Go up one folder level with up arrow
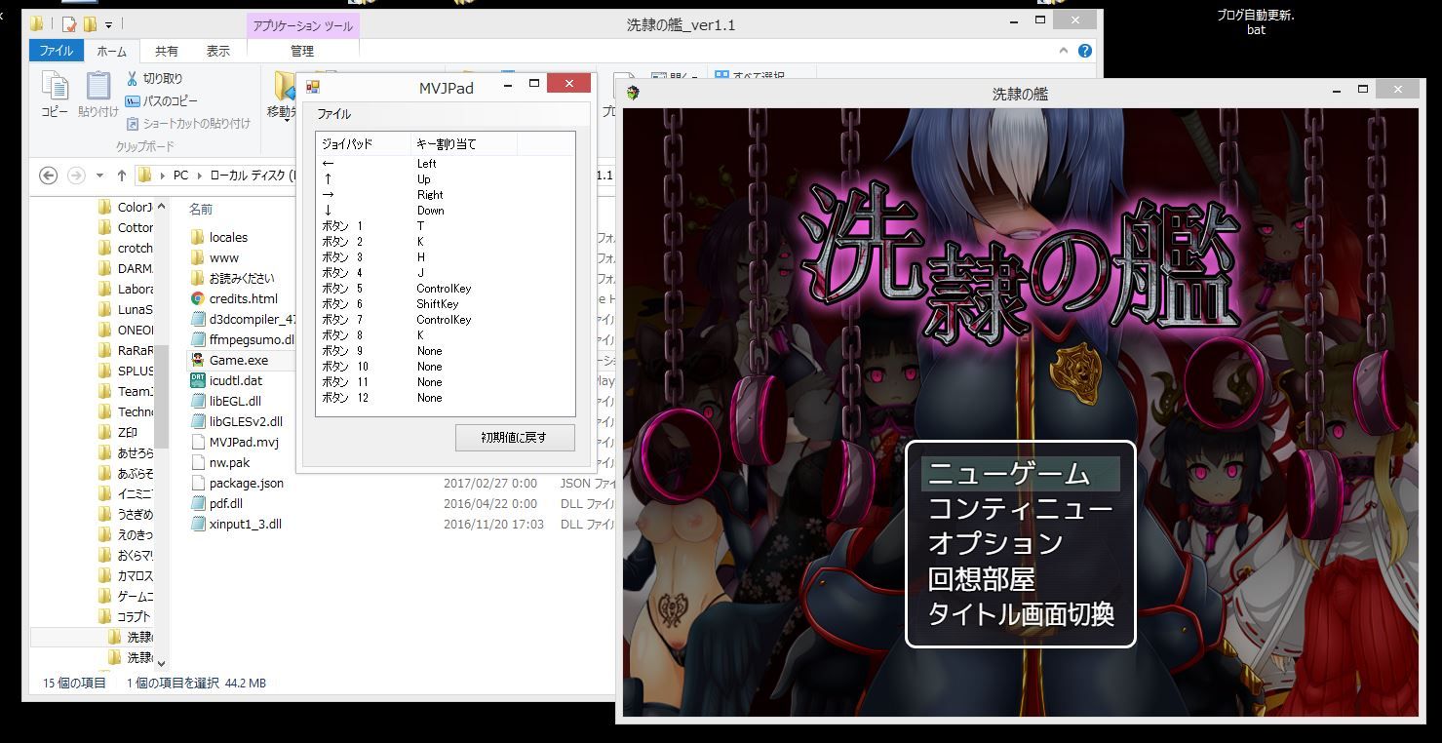Screen dimensions: 1442x743 click(x=121, y=176)
